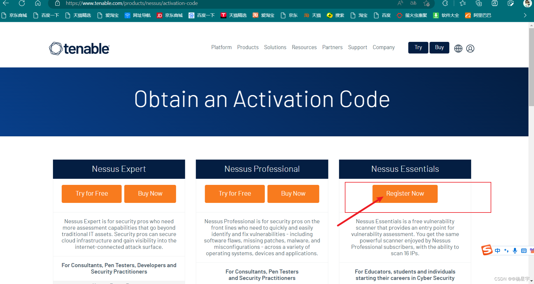
Task: Open the 网址导航 bookmark with WiFi icon
Action: tap(138, 15)
